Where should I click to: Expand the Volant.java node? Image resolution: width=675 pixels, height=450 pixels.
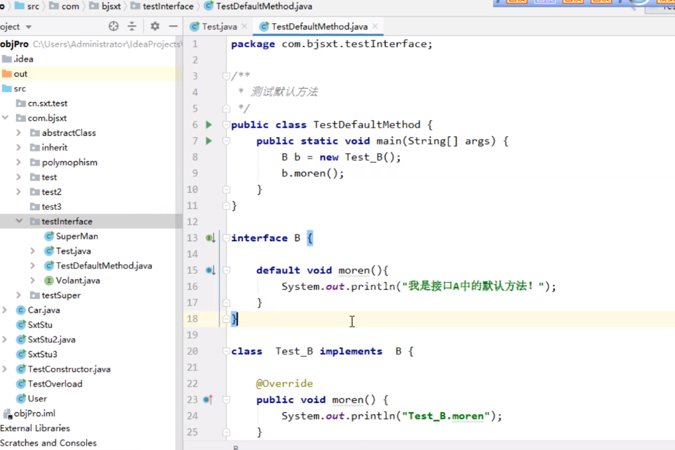click(32, 280)
